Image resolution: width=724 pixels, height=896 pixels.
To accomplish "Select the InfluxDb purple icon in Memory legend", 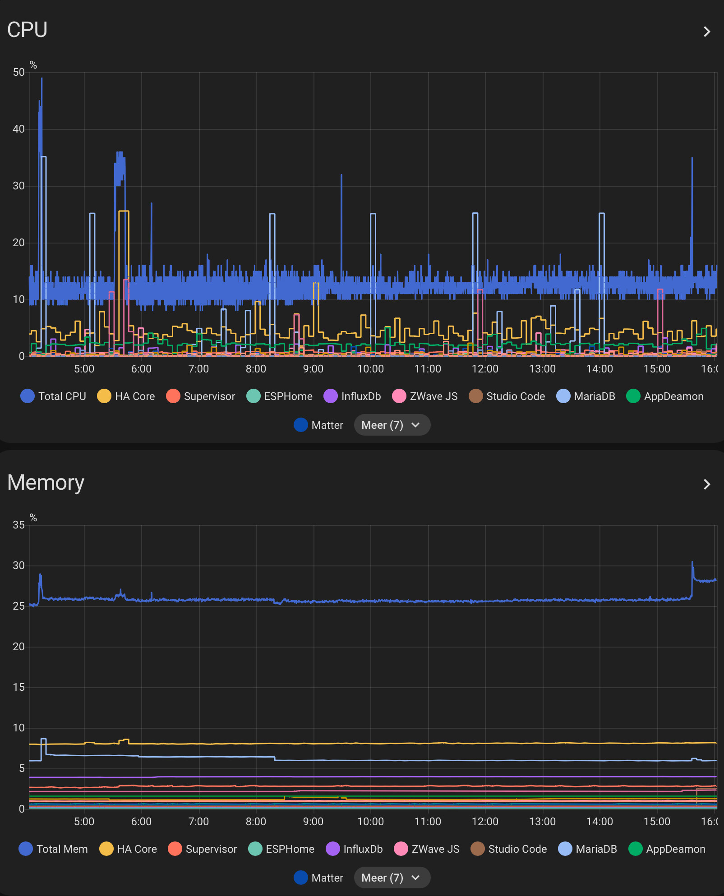I will (332, 849).
